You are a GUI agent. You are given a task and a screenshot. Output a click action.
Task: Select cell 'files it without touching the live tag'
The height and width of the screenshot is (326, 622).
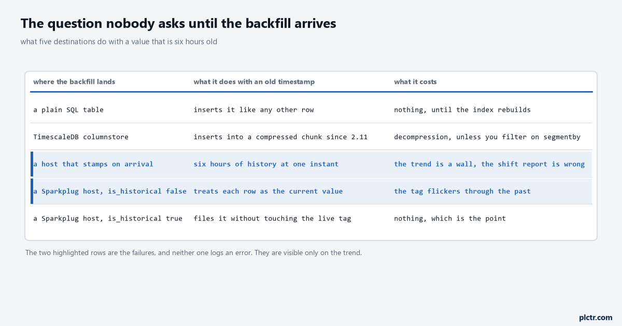[272, 218]
